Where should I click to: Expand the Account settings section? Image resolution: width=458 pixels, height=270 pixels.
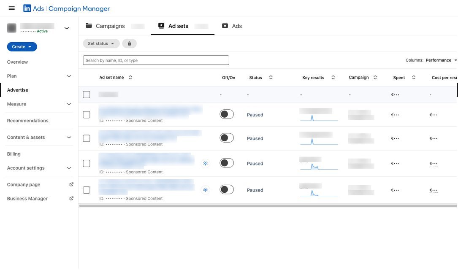69,168
